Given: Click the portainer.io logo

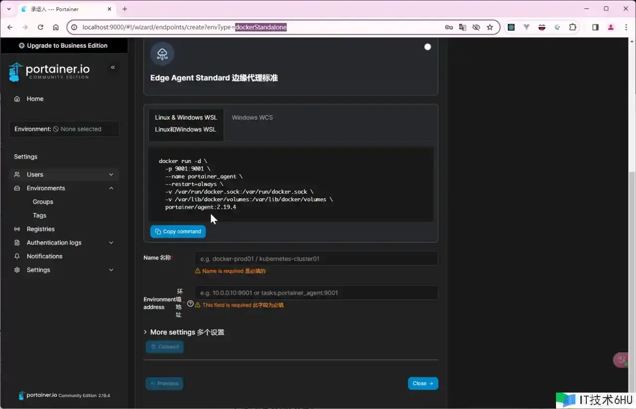Looking at the screenshot, I should tap(49, 72).
